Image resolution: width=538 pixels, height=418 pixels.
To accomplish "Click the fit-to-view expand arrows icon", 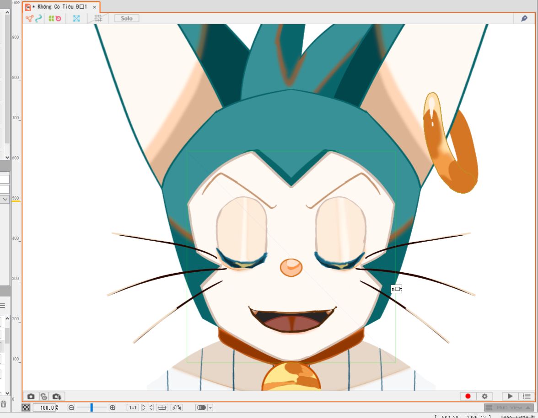I will coord(147,407).
